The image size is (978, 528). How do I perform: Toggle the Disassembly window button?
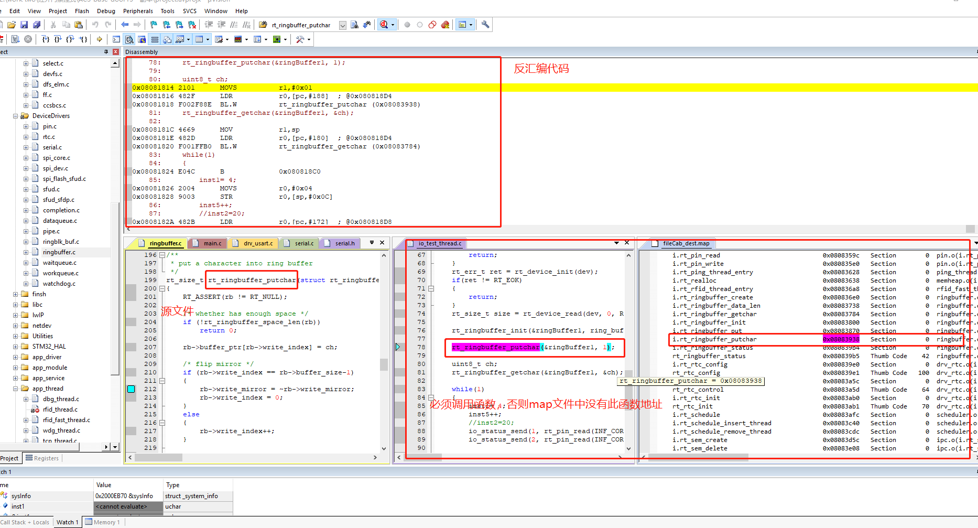point(129,39)
